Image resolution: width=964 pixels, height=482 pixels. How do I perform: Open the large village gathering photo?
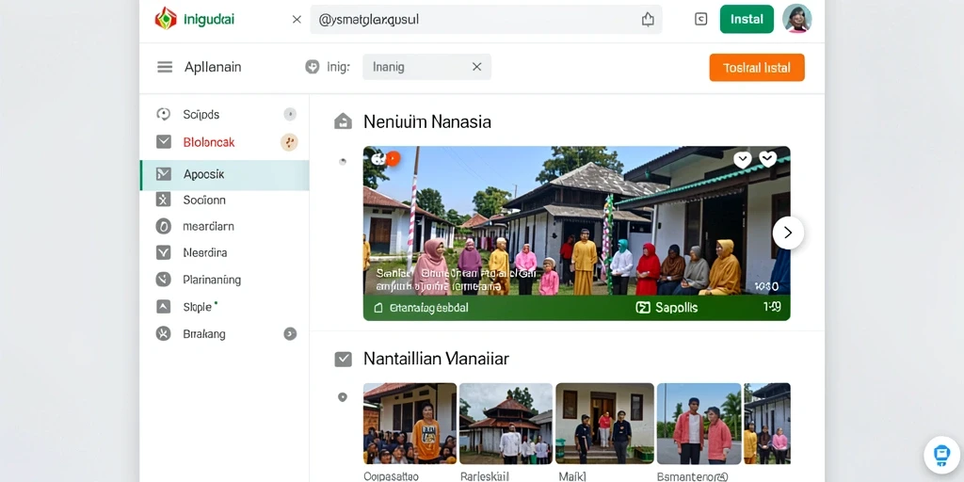click(x=577, y=220)
